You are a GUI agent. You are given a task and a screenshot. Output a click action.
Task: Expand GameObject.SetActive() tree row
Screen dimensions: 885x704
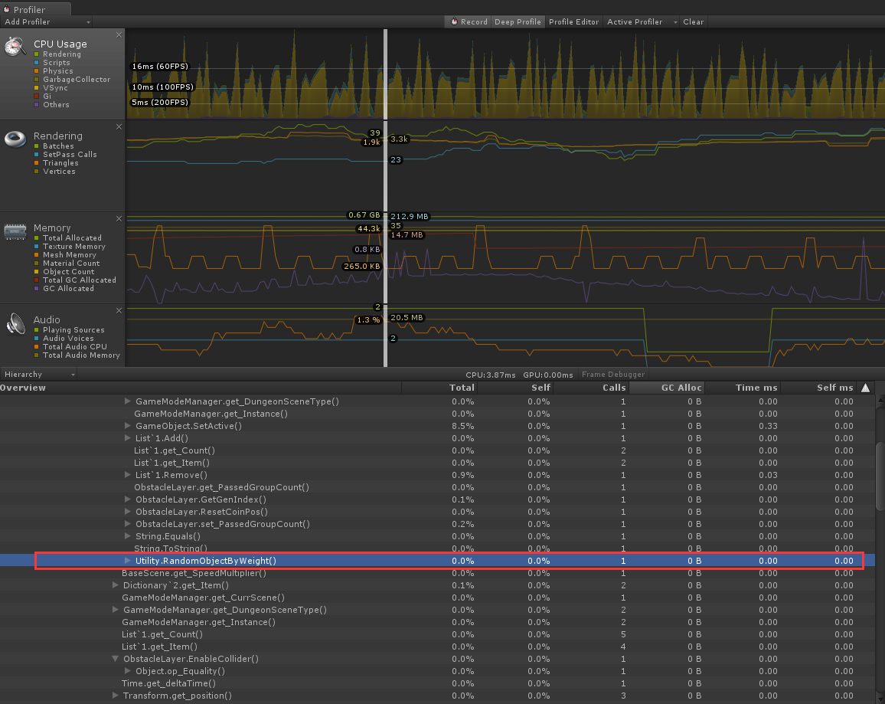pos(128,426)
